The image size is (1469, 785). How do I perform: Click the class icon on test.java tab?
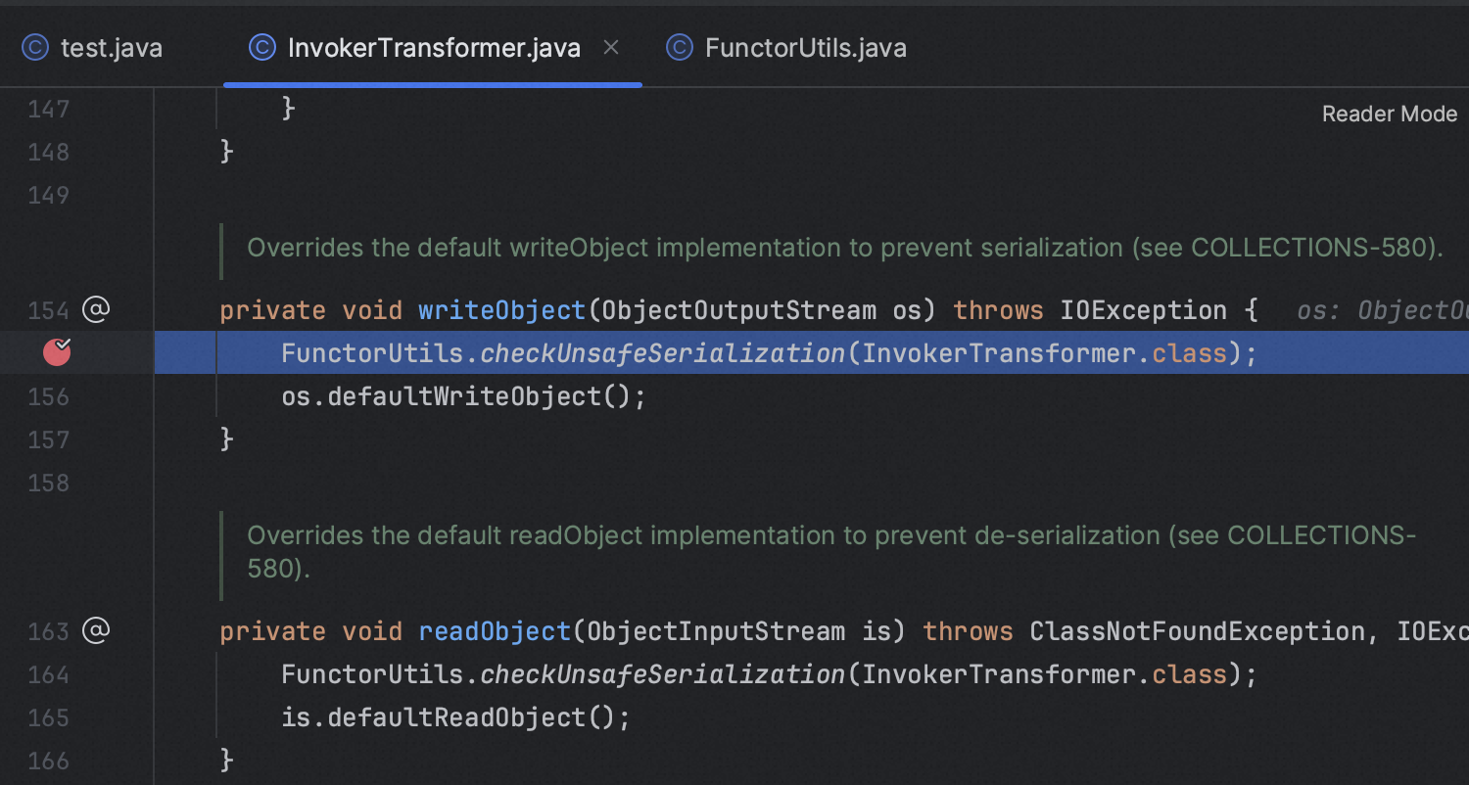tap(35, 48)
